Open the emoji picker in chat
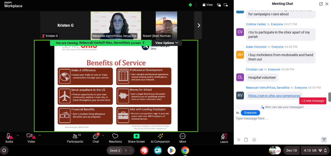331x156 pixels. (x=254, y=140)
